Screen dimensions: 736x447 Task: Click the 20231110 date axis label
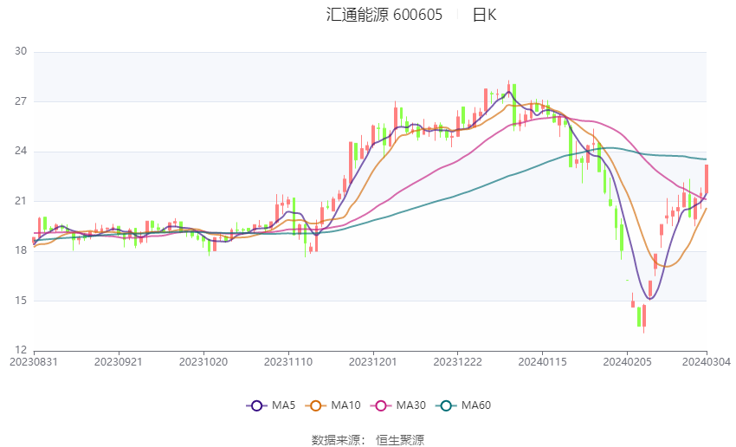(x=288, y=362)
